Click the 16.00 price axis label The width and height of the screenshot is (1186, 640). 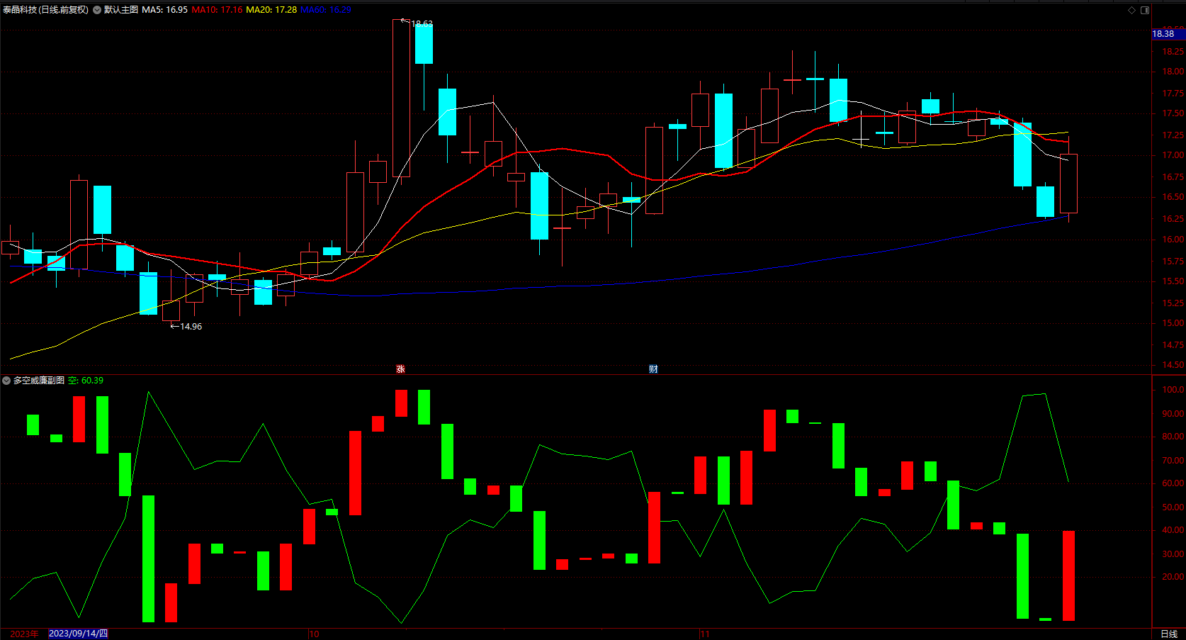(1173, 240)
